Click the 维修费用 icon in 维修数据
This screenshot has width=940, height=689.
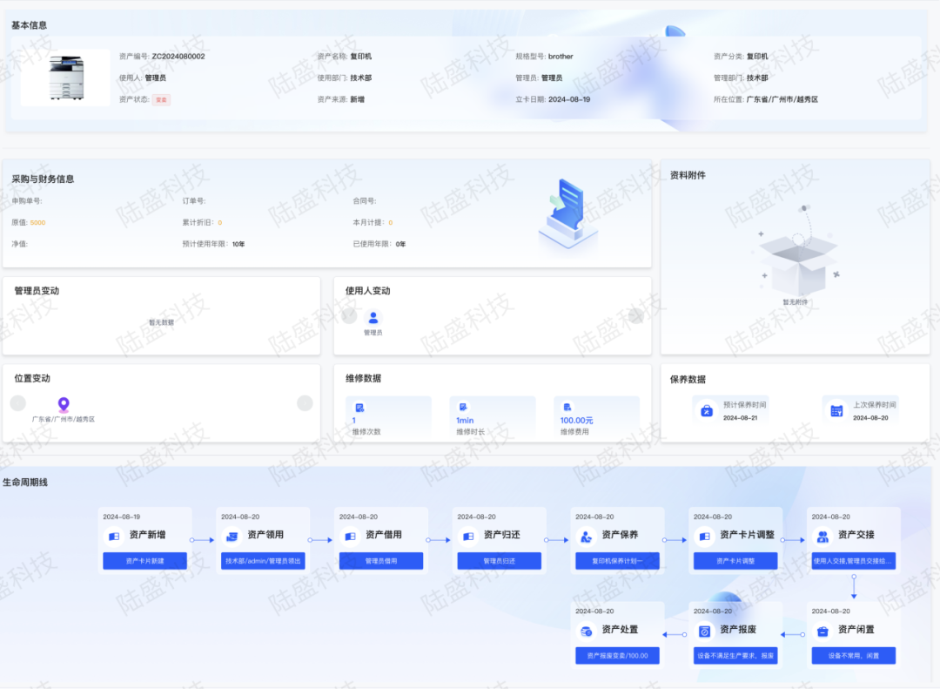pos(567,407)
